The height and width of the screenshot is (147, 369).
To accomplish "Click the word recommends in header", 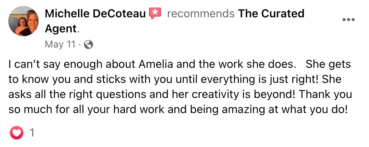I will coord(201,14).
